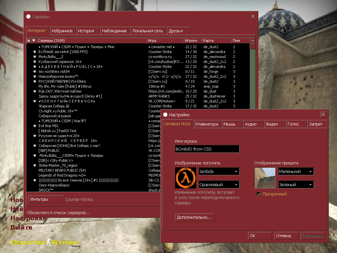The width and height of the screenshot is (337, 253).
Task: Select the My life, My rules #186rus server
Action: (x=138, y=87)
